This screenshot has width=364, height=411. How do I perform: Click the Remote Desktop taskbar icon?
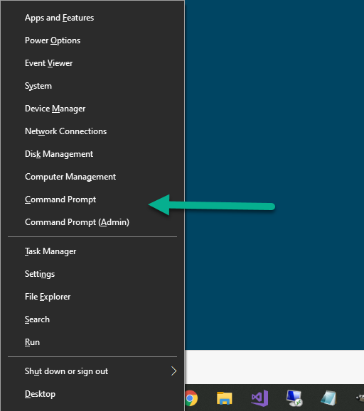click(294, 398)
